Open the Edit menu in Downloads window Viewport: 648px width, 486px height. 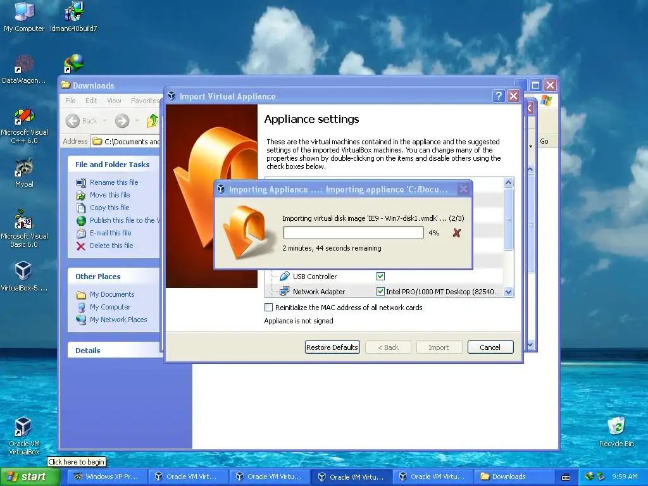click(91, 101)
